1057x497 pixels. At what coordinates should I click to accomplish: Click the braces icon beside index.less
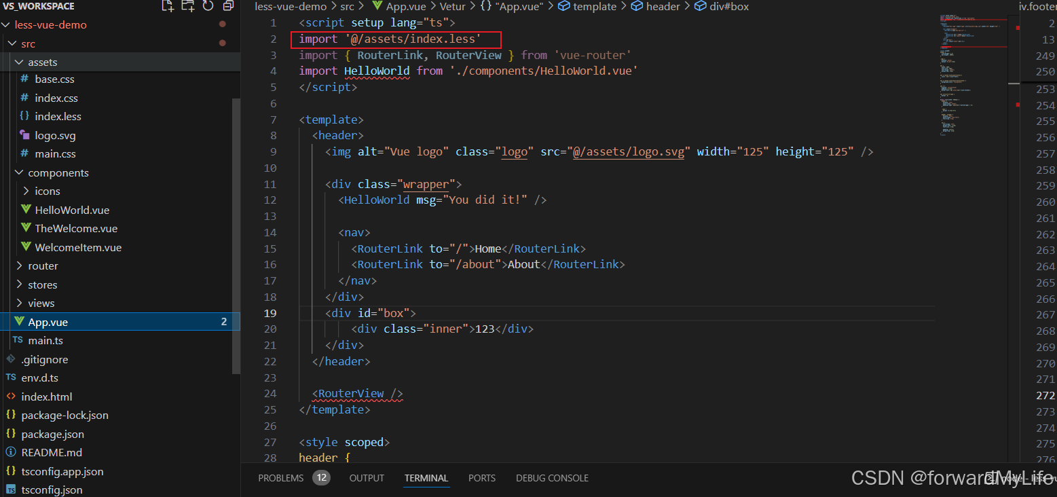pyautogui.click(x=25, y=116)
